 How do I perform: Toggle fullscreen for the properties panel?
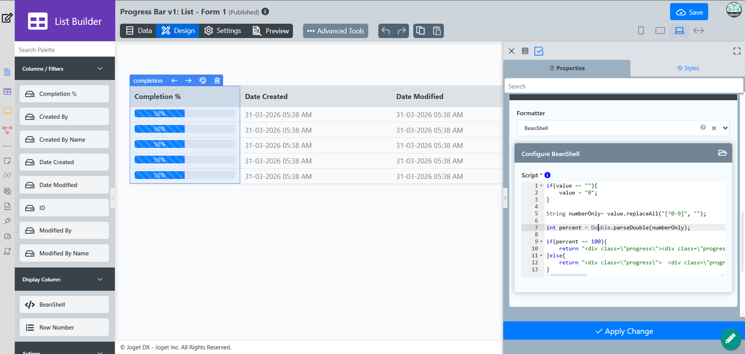[737, 51]
